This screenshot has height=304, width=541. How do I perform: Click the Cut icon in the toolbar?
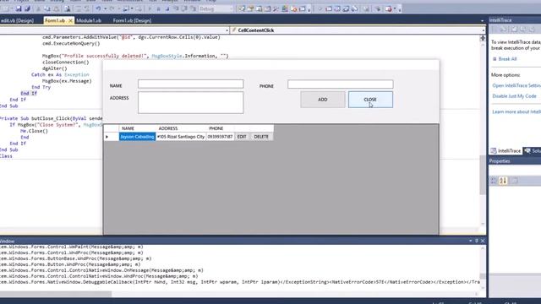(38, 8)
